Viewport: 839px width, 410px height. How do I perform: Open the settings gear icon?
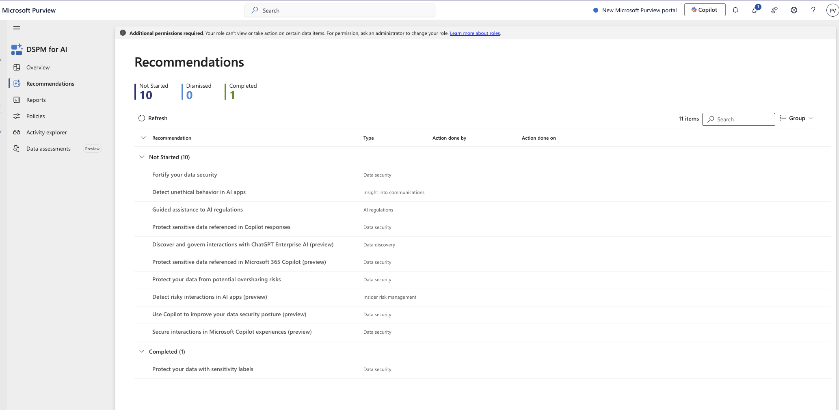point(794,10)
